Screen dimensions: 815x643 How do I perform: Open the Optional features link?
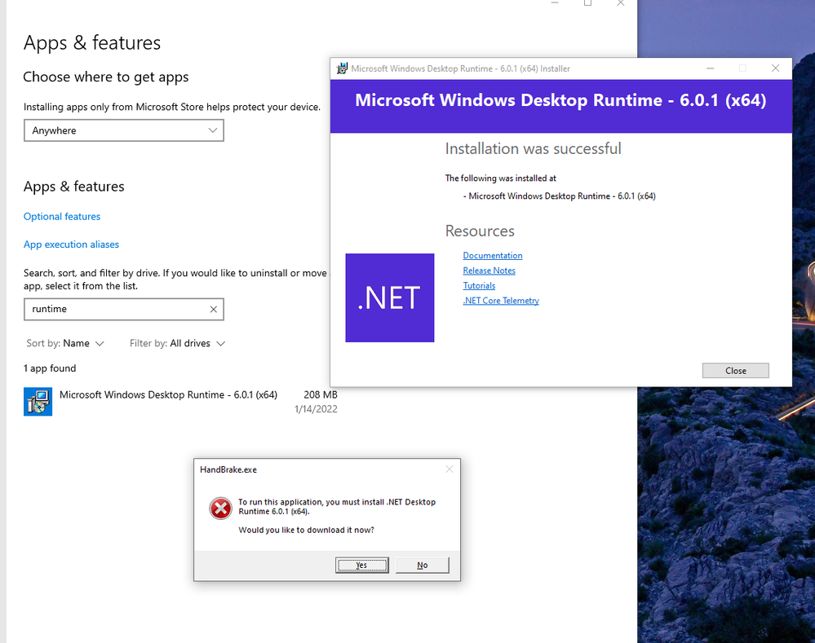[62, 217]
